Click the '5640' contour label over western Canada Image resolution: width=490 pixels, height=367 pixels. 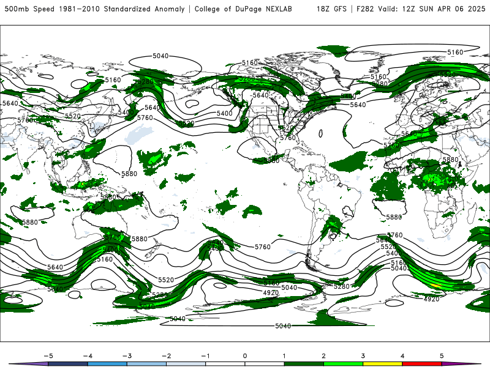click(x=260, y=95)
